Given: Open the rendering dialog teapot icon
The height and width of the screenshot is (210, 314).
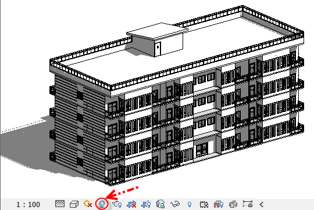Looking at the screenshot, I should point(117,204).
